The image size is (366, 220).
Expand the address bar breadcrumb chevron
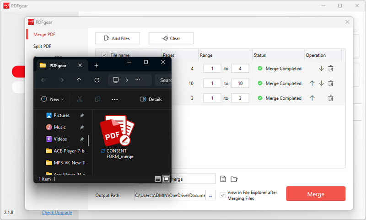coord(127,80)
